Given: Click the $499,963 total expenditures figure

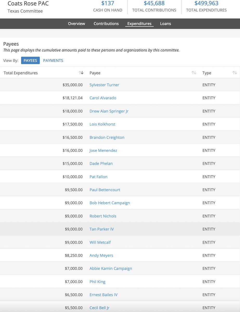Looking at the screenshot, I should pos(206,3).
